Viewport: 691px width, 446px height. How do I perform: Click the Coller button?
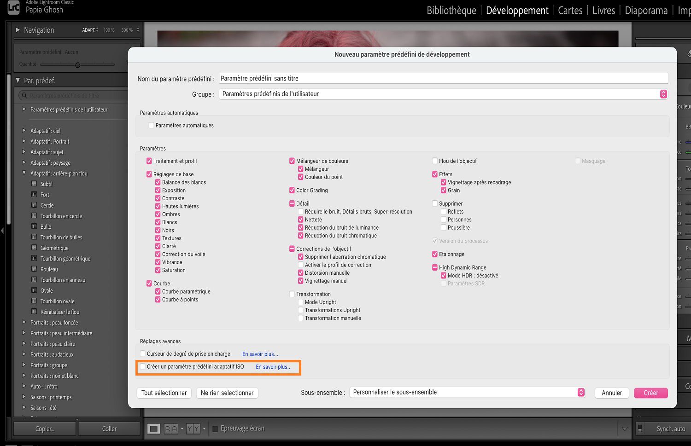109,429
